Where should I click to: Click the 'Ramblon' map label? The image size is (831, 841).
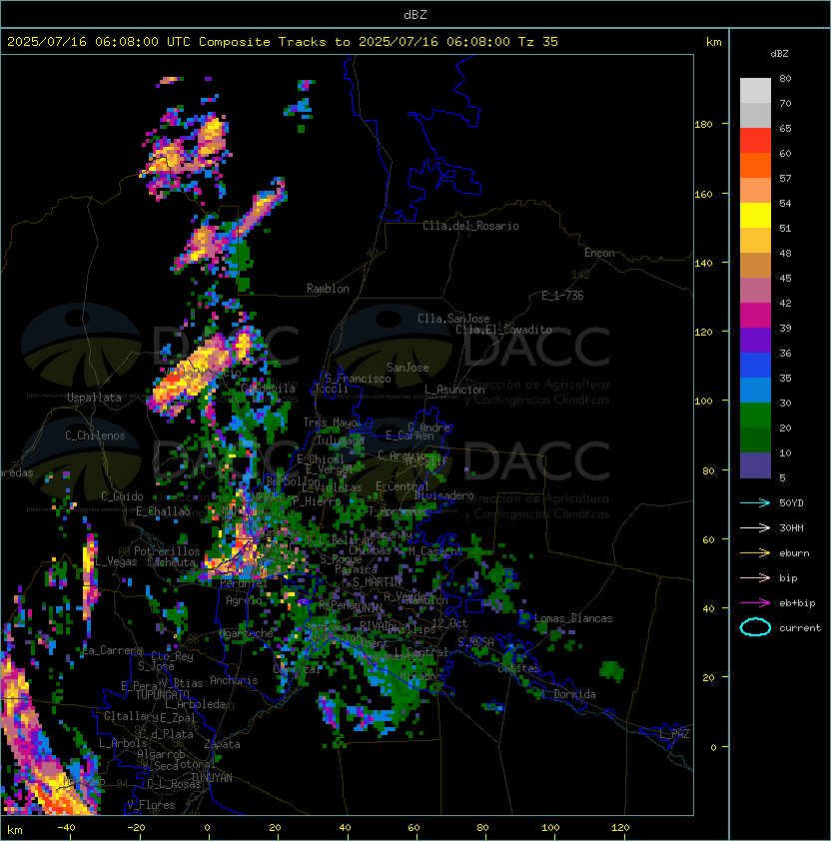point(328,289)
